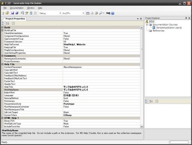Click the CleanIntermediates True value
The image size is (192, 145).
[x=66, y=33]
